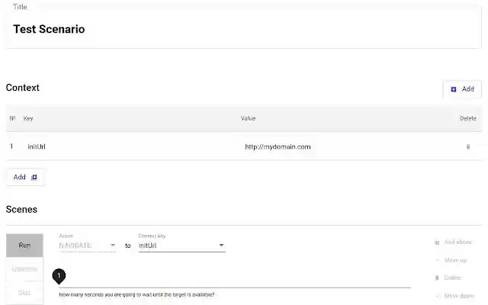Open the Context Key dropdown showing initUrl
This screenshot has width=488, height=305.
181,246
